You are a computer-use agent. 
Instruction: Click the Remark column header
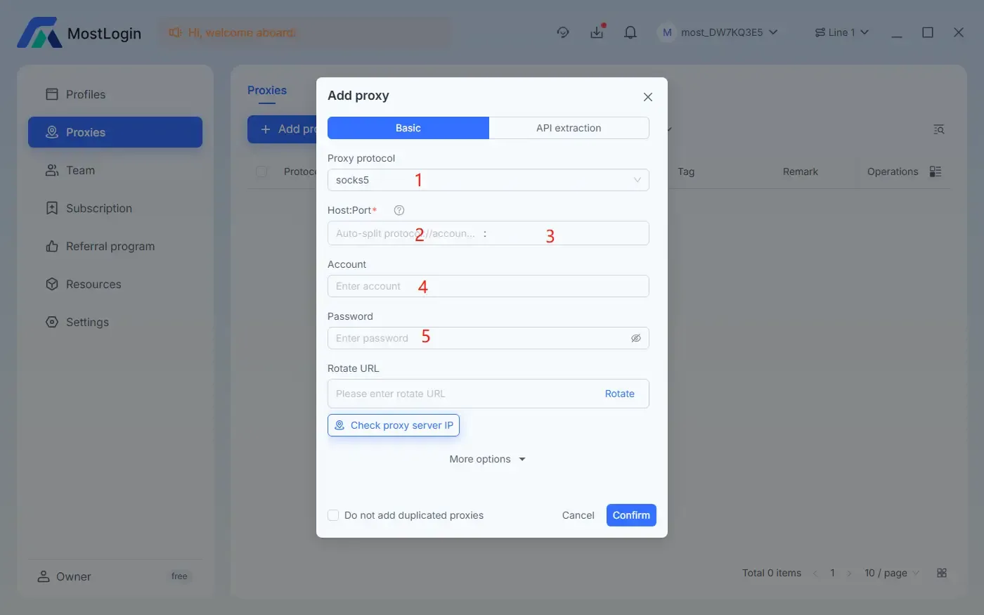coord(801,171)
